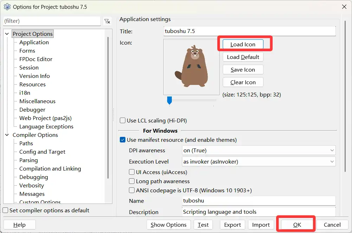Check ANSI codepage is UTF-8 option
Viewport: 352px width, 233px height.
132,190
